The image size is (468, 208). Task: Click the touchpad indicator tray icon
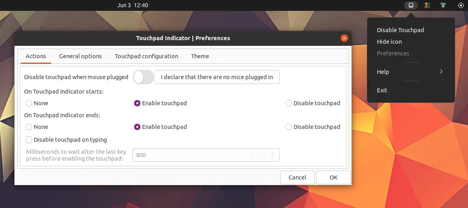[411, 6]
